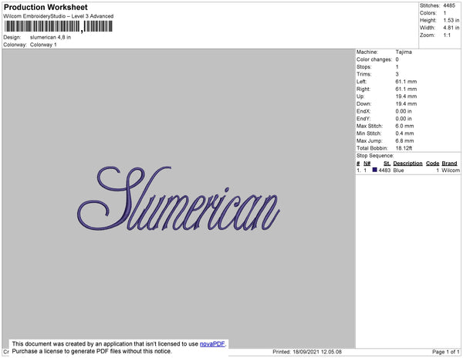Image resolution: width=463 pixels, height=358 pixels.
Task: Select the Width value 4.81 in
Action: [x=451, y=28]
